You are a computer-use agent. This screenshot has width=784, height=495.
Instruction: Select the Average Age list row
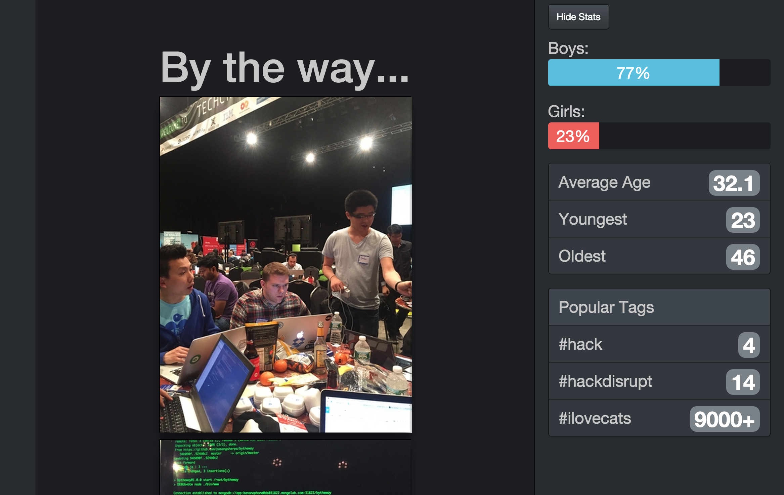pos(659,182)
